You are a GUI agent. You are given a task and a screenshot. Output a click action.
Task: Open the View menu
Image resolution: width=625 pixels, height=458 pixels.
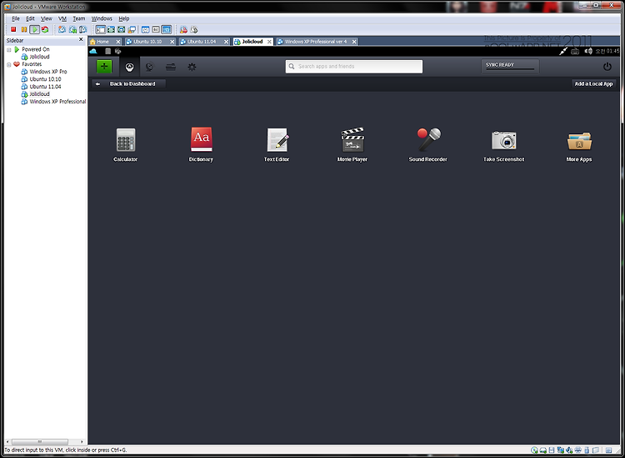tap(46, 18)
